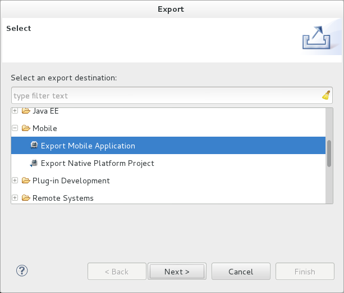This screenshot has height=293, width=344.
Task: Click the Mobile folder icon
Action: [x=26, y=128]
